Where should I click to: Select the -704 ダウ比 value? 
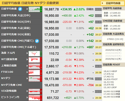click(90, 85)
